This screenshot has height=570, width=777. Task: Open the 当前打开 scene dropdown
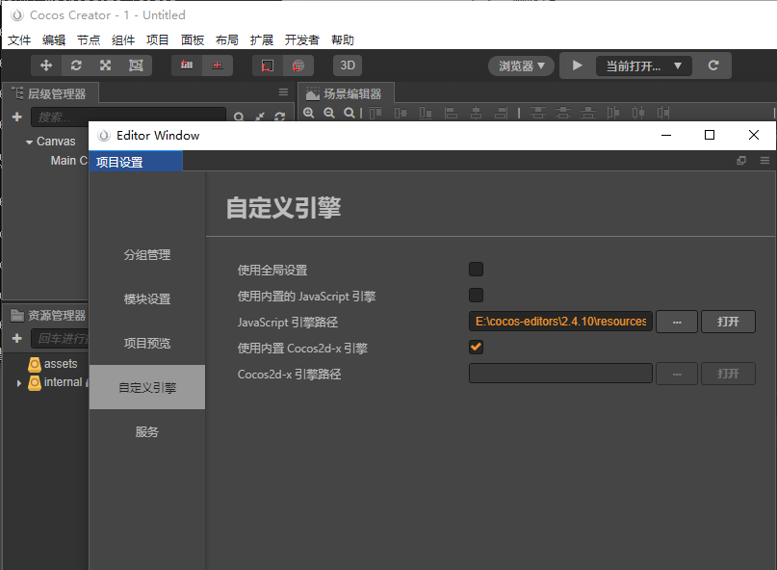point(644,65)
